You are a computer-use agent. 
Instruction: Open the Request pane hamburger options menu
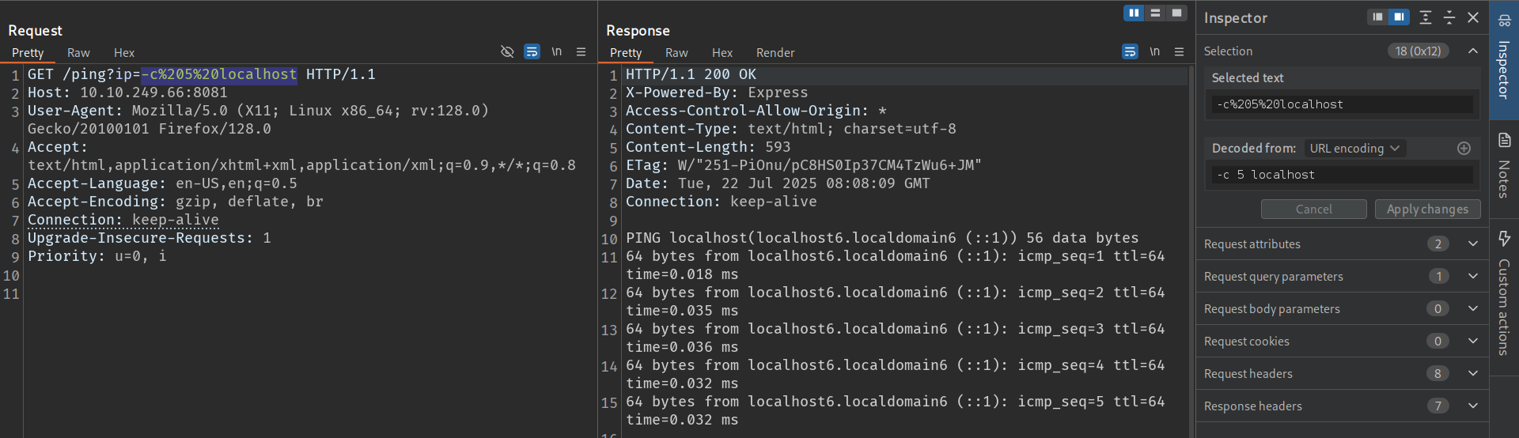[x=581, y=52]
